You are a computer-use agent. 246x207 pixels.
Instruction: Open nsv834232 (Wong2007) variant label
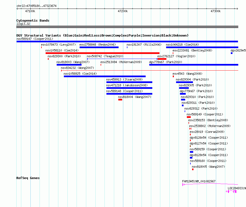(x=77, y=68)
